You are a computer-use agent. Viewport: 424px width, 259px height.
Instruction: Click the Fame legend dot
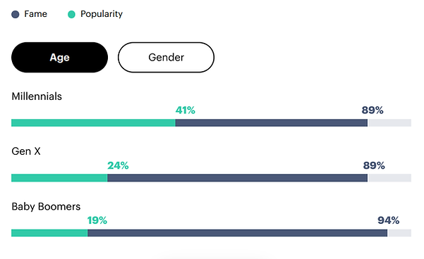(x=16, y=14)
